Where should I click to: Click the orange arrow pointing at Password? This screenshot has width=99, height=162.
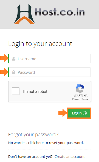4,72
